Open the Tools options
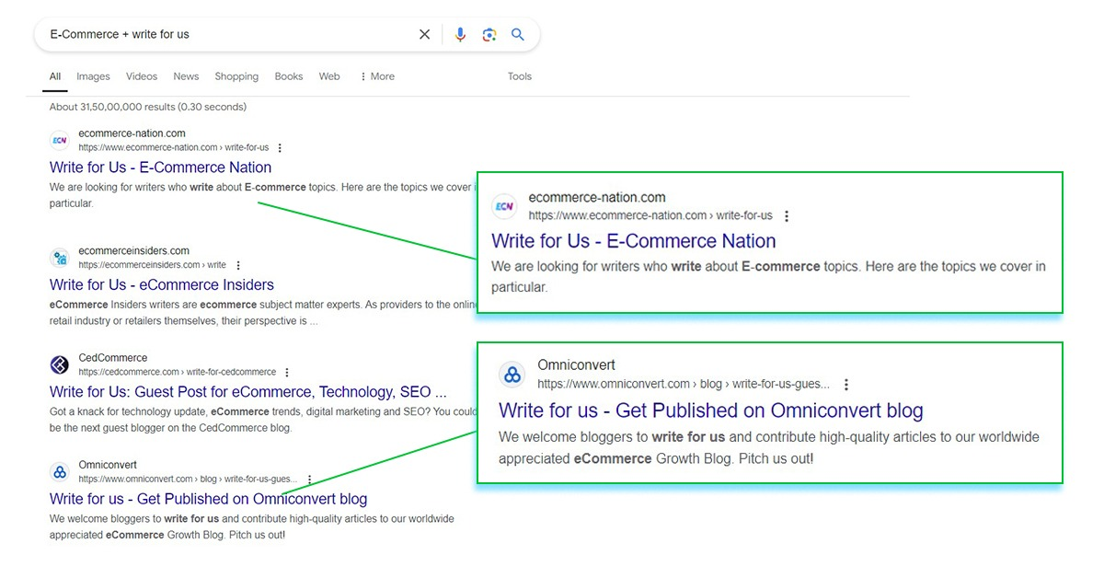Screen dimensions: 1104x578 tap(520, 76)
